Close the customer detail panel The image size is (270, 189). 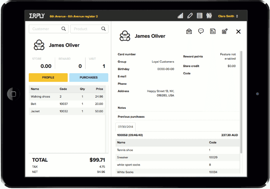click(x=238, y=31)
